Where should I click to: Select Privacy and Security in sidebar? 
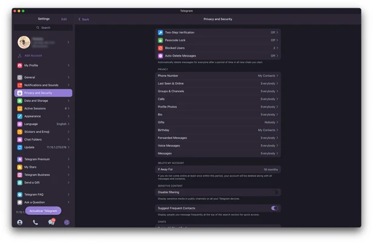tap(43, 93)
